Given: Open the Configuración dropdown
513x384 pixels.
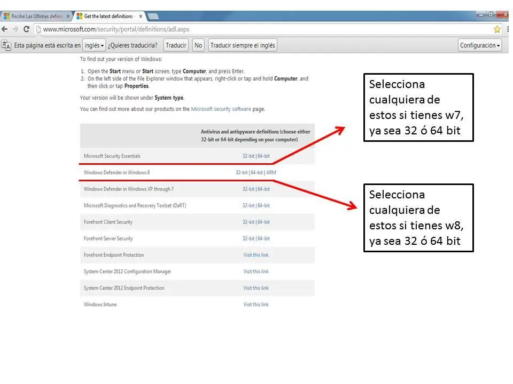Looking at the screenshot, I should [x=480, y=45].
